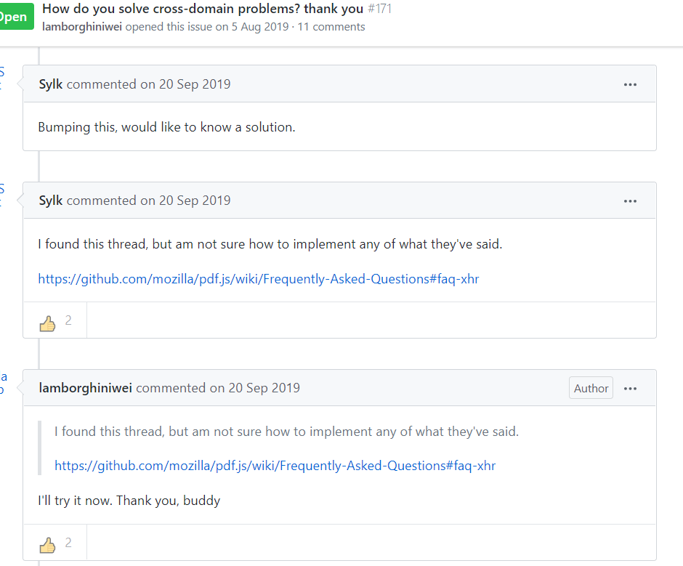Open Sylk's profile from second comment

coord(51,201)
